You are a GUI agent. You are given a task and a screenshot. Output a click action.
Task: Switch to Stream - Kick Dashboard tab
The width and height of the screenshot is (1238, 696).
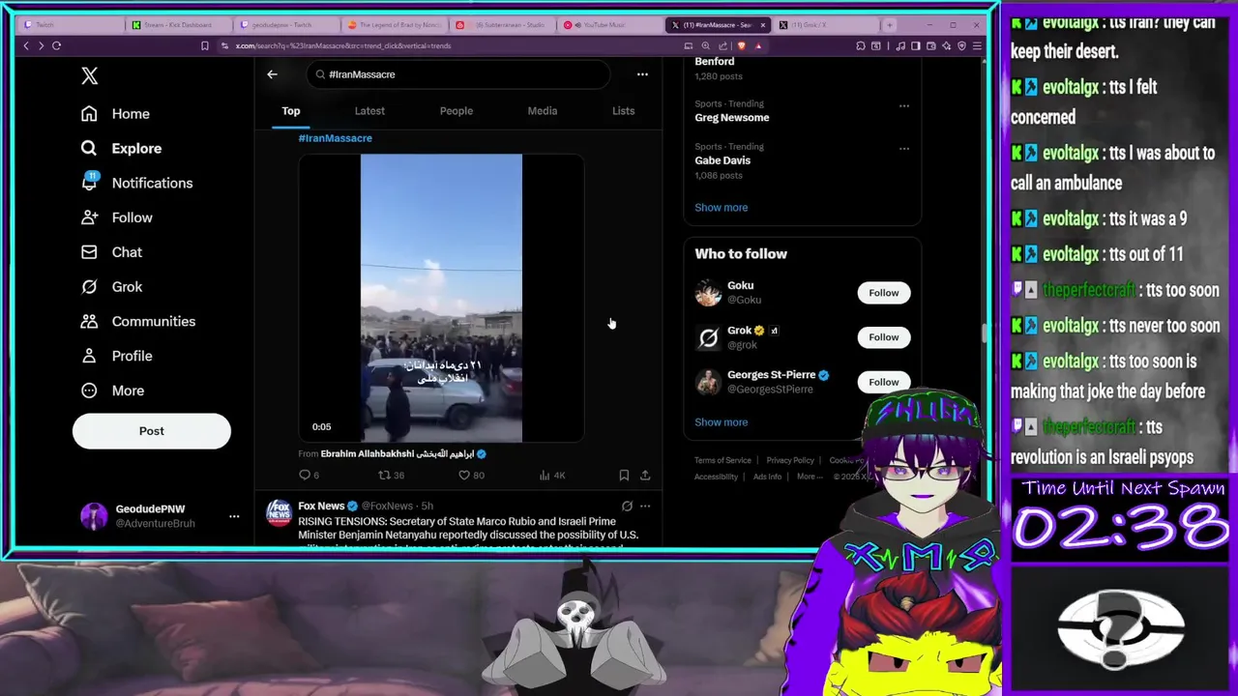[177, 25]
